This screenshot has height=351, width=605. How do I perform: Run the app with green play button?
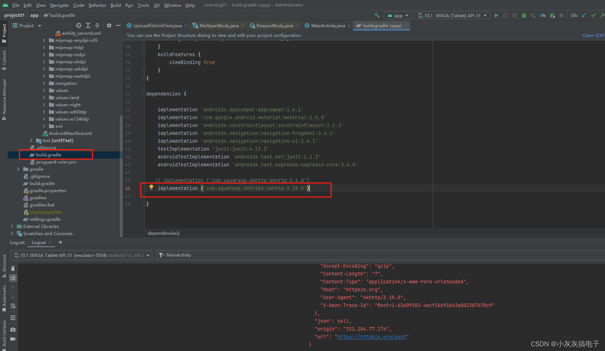[496, 15]
